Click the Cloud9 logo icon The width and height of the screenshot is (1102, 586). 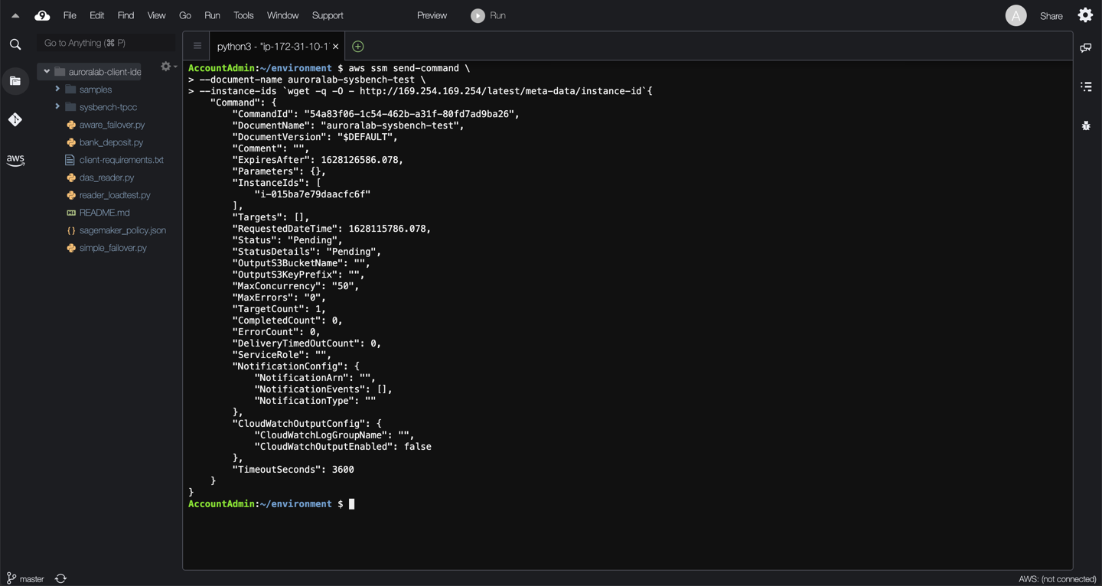click(42, 15)
